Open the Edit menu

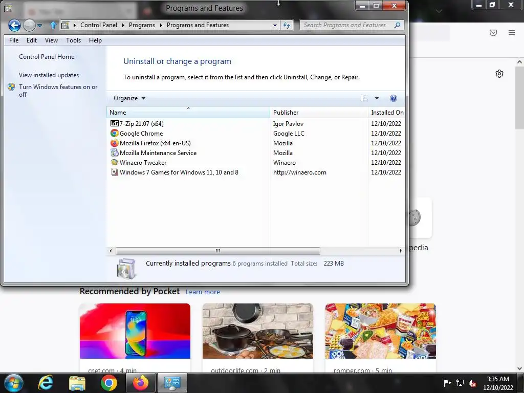coord(31,40)
